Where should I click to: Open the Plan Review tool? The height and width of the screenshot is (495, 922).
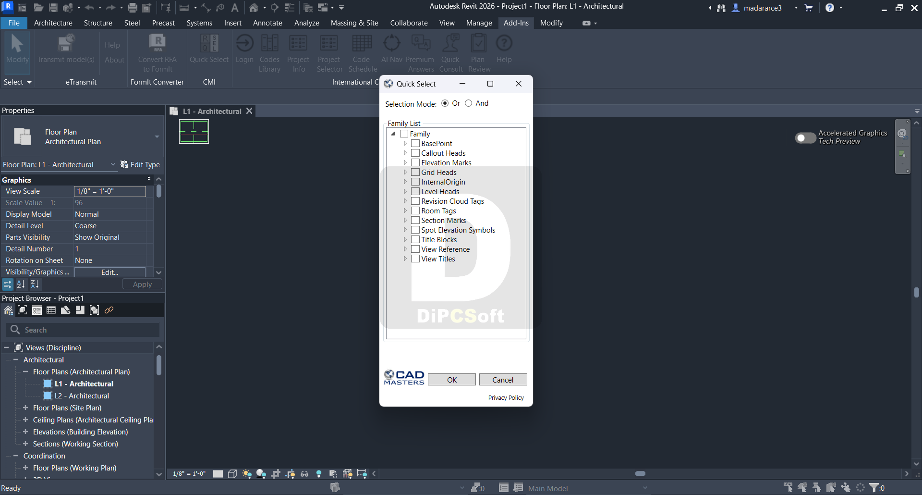478,44
